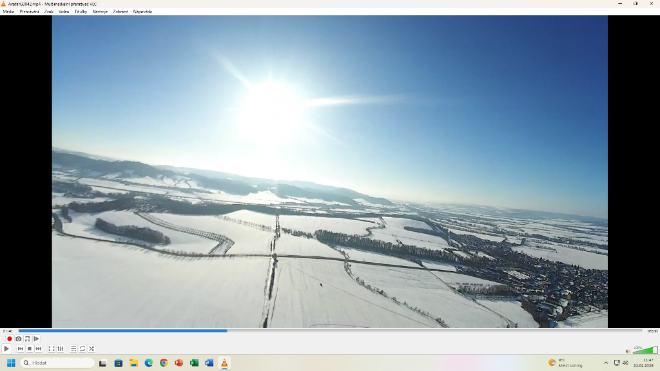Toggle playlist loop mode
The image size is (660, 371).
[x=82, y=348]
